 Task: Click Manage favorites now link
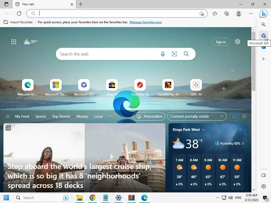[146, 22]
